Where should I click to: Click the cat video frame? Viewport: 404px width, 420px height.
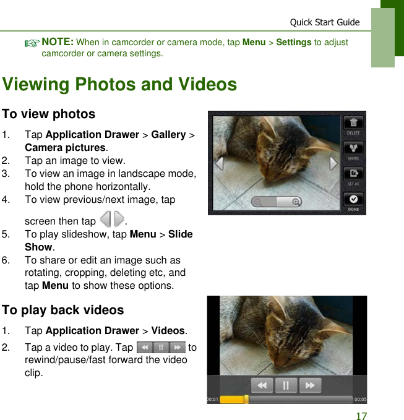286,335
